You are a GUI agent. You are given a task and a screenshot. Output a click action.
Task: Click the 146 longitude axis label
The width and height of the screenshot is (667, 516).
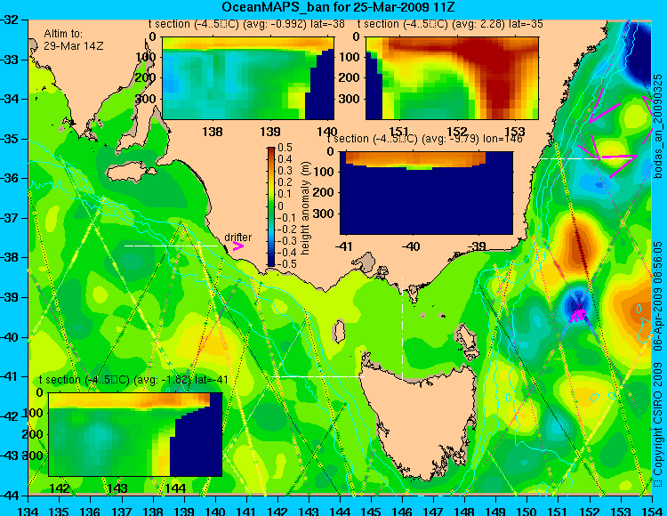click(402, 511)
